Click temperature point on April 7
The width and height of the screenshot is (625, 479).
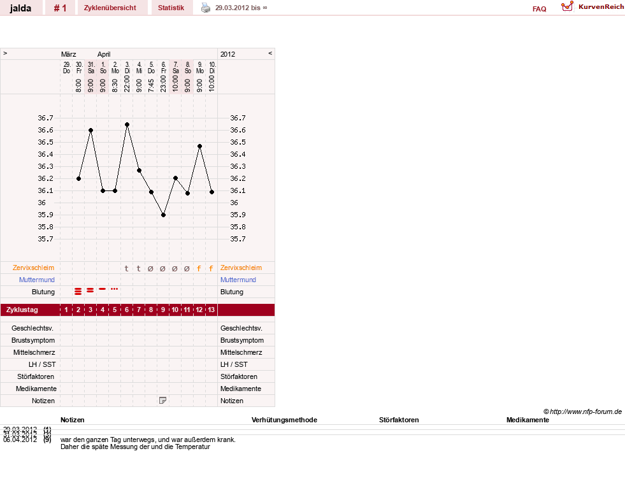click(x=175, y=178)
